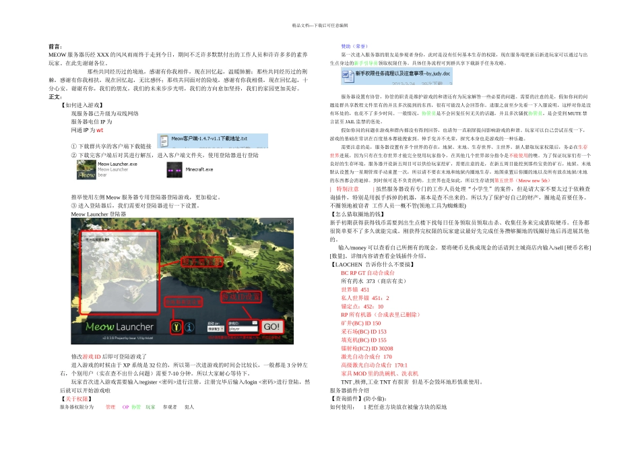The image size is (640, 453).
Task: Click the red line 'BC RP GT 自动合成台'
Action: (368, 272)
